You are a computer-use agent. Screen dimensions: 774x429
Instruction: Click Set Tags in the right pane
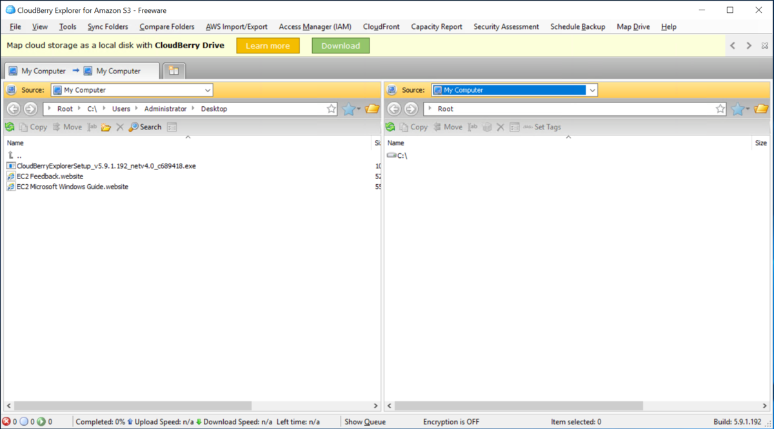pyautogui.click(x=542, y=127)
